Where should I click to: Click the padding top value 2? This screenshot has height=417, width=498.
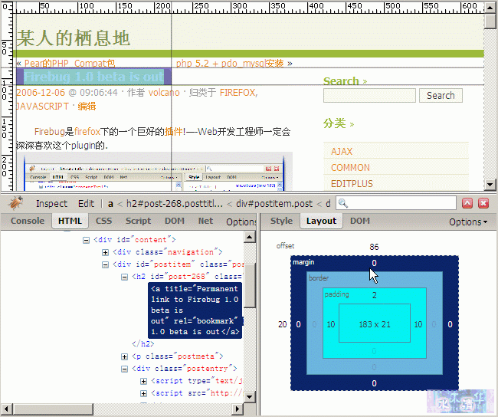click(x=375, y=295)
